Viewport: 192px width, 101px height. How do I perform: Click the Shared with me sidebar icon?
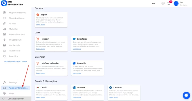click(x=4, y=18)
